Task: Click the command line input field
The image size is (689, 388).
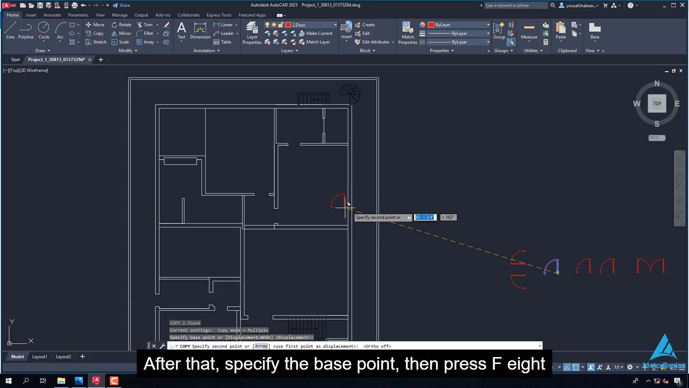Action: (x=359, y=346)
